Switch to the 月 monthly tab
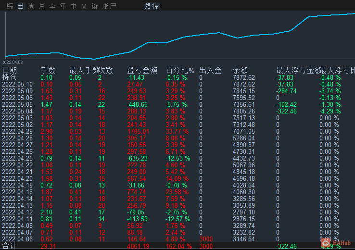This screenshot has height=250, width=355. 42,6
